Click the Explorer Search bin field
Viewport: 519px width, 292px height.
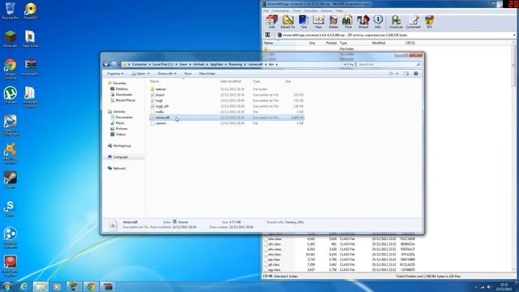click(x=389, y=64)
